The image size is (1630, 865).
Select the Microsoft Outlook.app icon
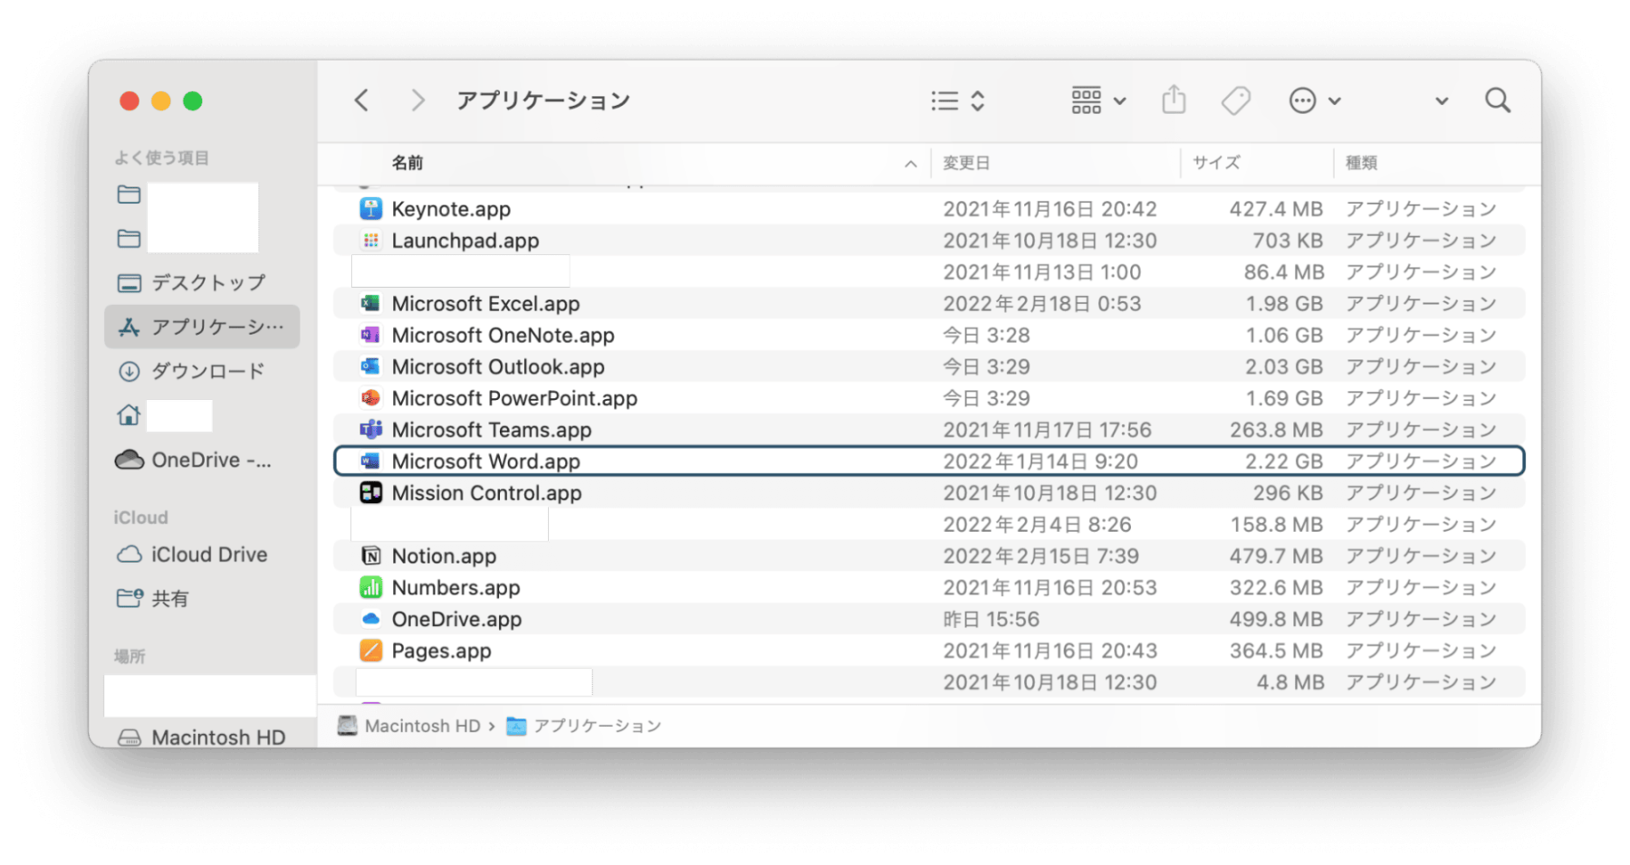click(370, 367)
